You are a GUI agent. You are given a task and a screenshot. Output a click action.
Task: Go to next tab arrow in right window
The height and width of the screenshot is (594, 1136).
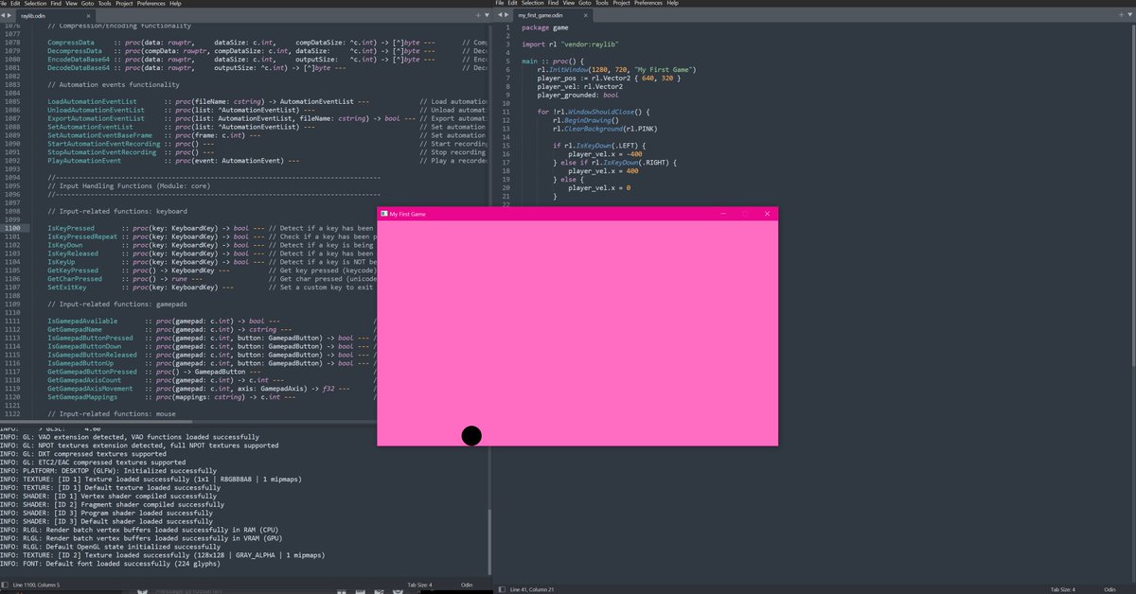click(x=506, y=16)
